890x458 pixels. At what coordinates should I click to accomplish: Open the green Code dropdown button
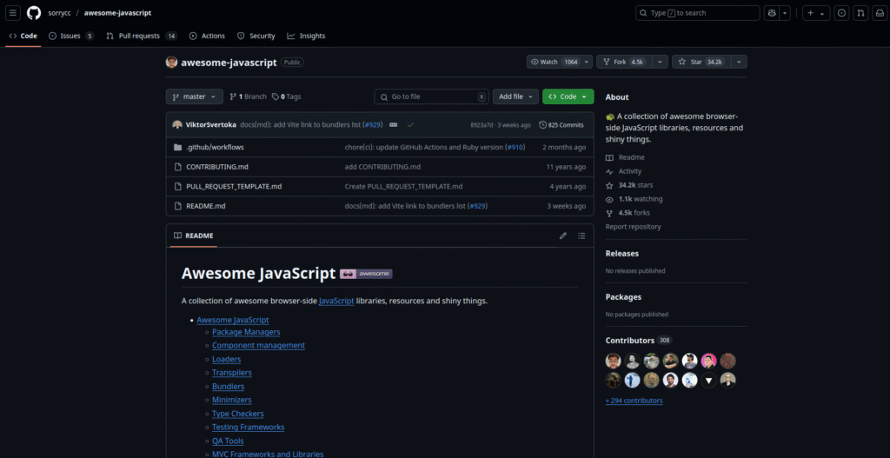click(568, 96)
